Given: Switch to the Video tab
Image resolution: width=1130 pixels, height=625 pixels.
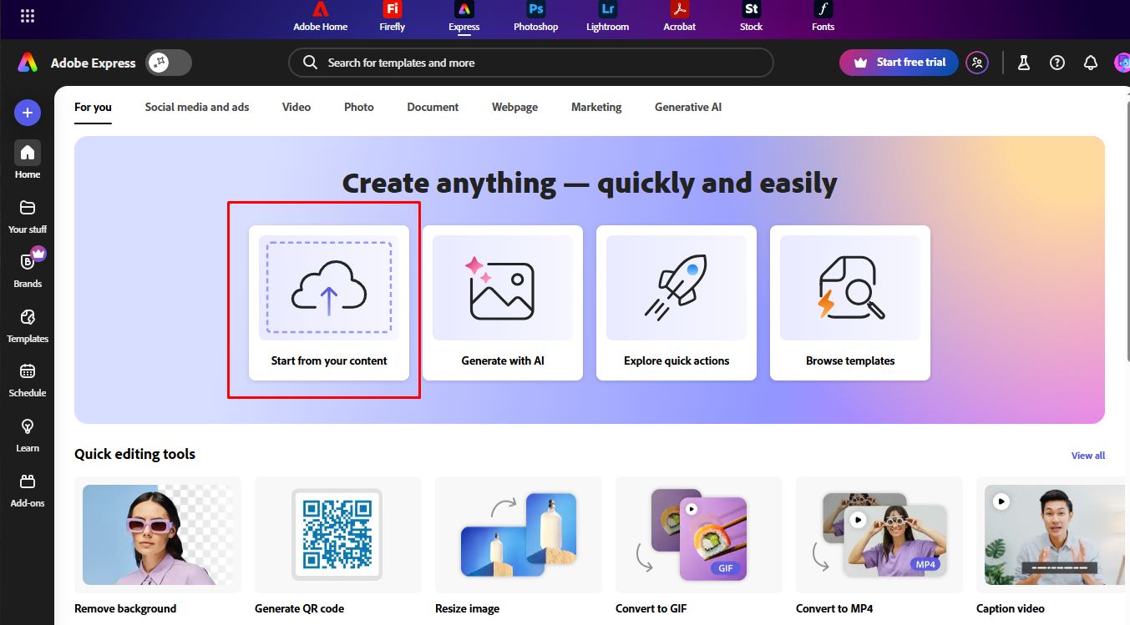Looking at the screenshot, I should [x=296, y=108].
